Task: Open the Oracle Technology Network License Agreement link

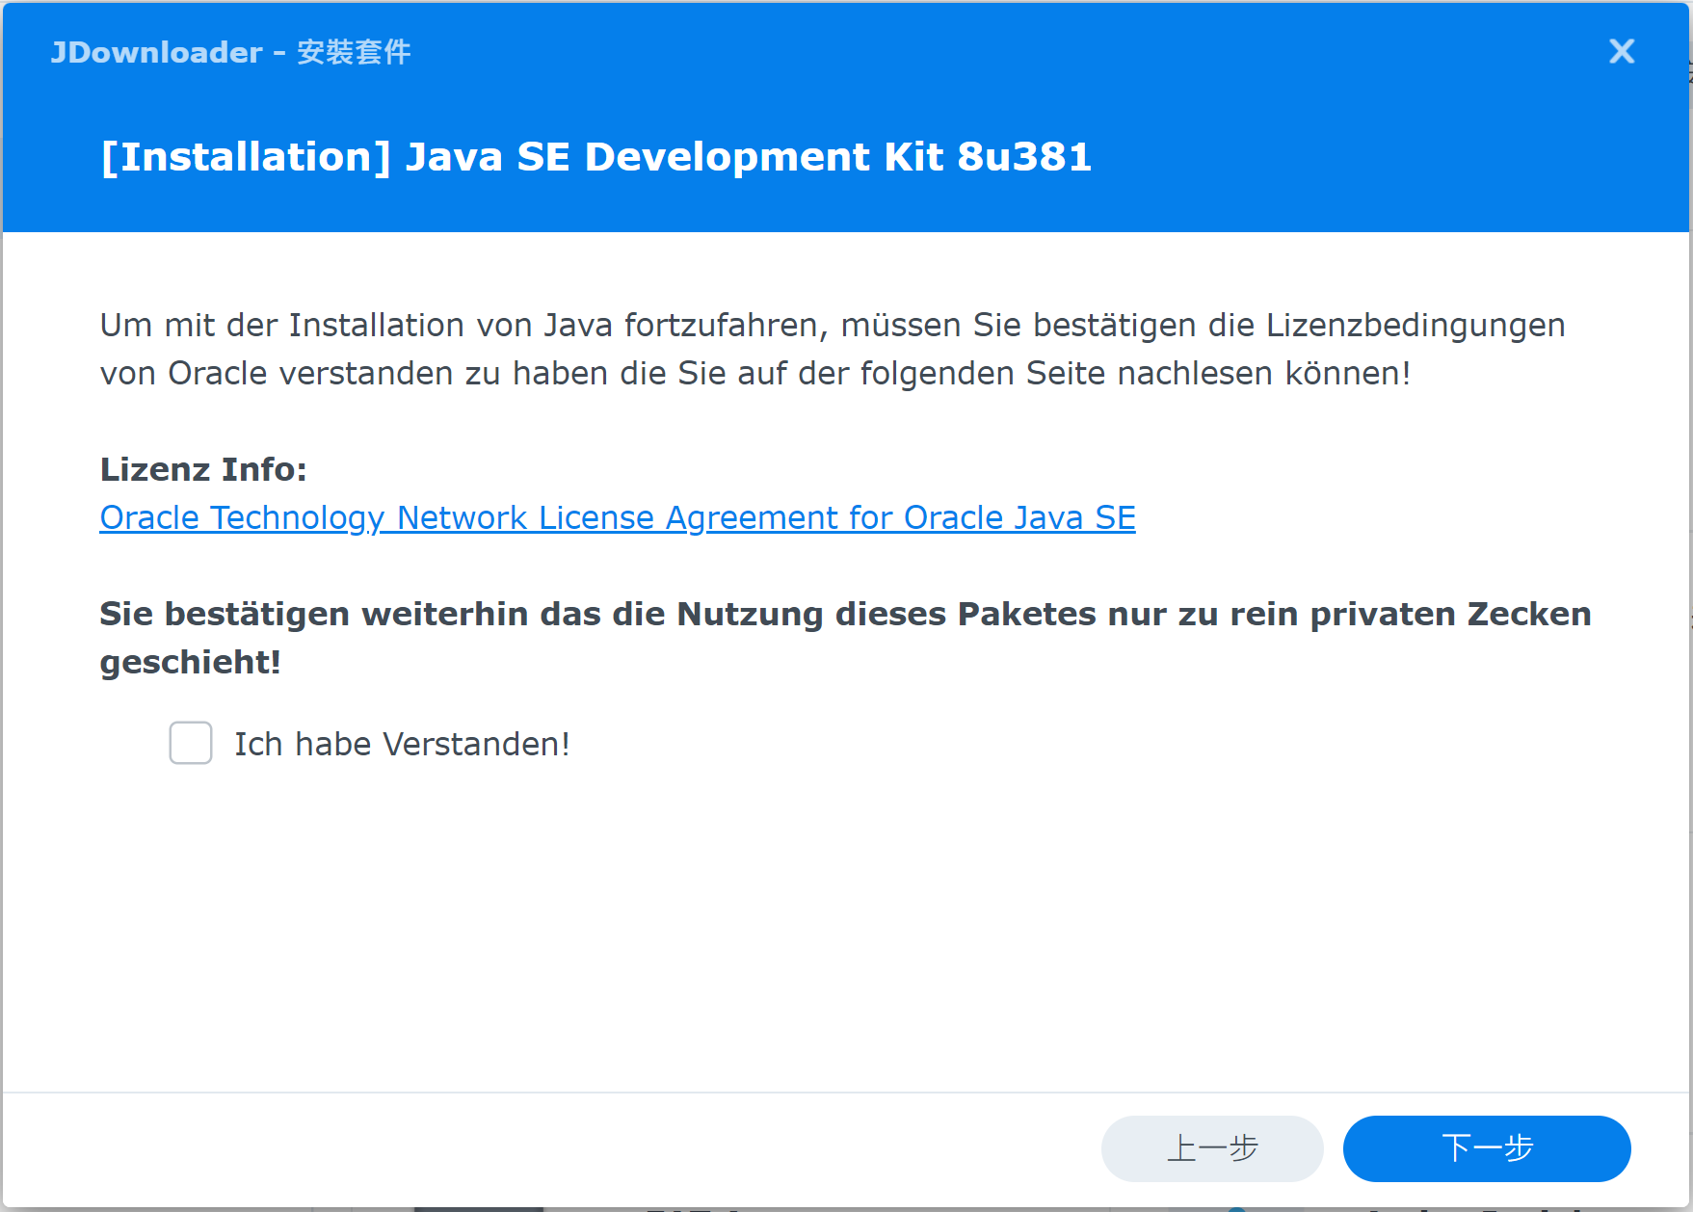Action: click(x=617, y=518)
